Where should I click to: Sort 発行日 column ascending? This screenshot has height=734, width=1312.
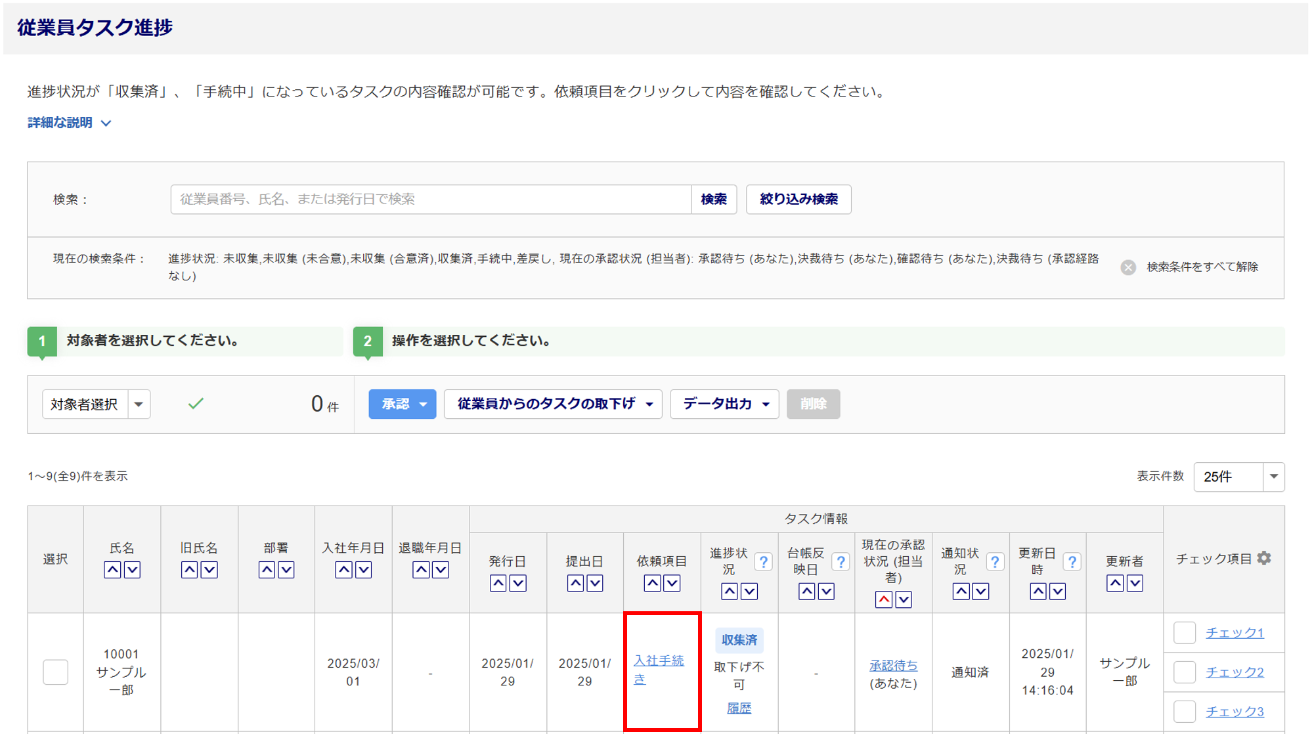pos(498,583)
